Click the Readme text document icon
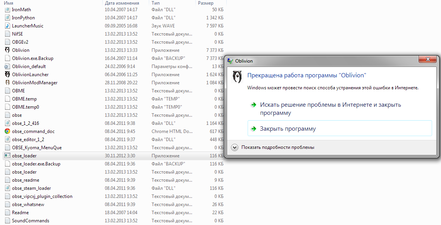This screenshot has width=441, height=225. [x=7, y=213]
